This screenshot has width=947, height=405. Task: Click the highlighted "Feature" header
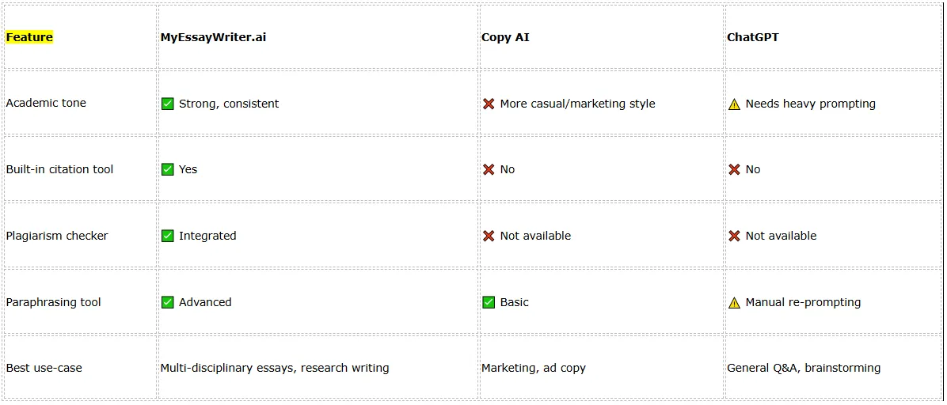click(x=29, y=37)
